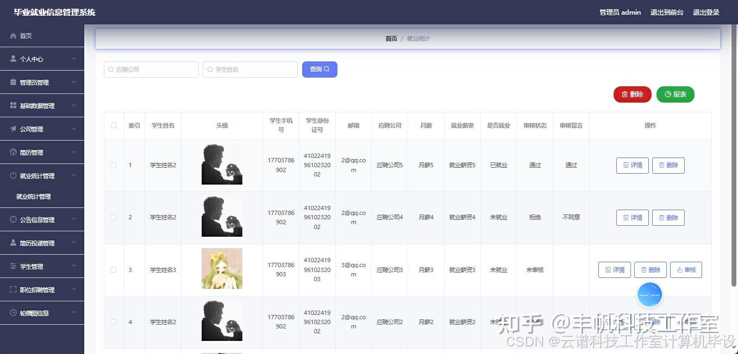Open 轮播图信息 via its clock icon
The height and width of the screenshot is (354, 738).
tap(12, 313)
